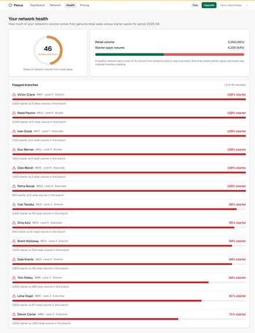Click the '71% starter' label
Screen dimensions: 255x333
click(x=238, y=314)
